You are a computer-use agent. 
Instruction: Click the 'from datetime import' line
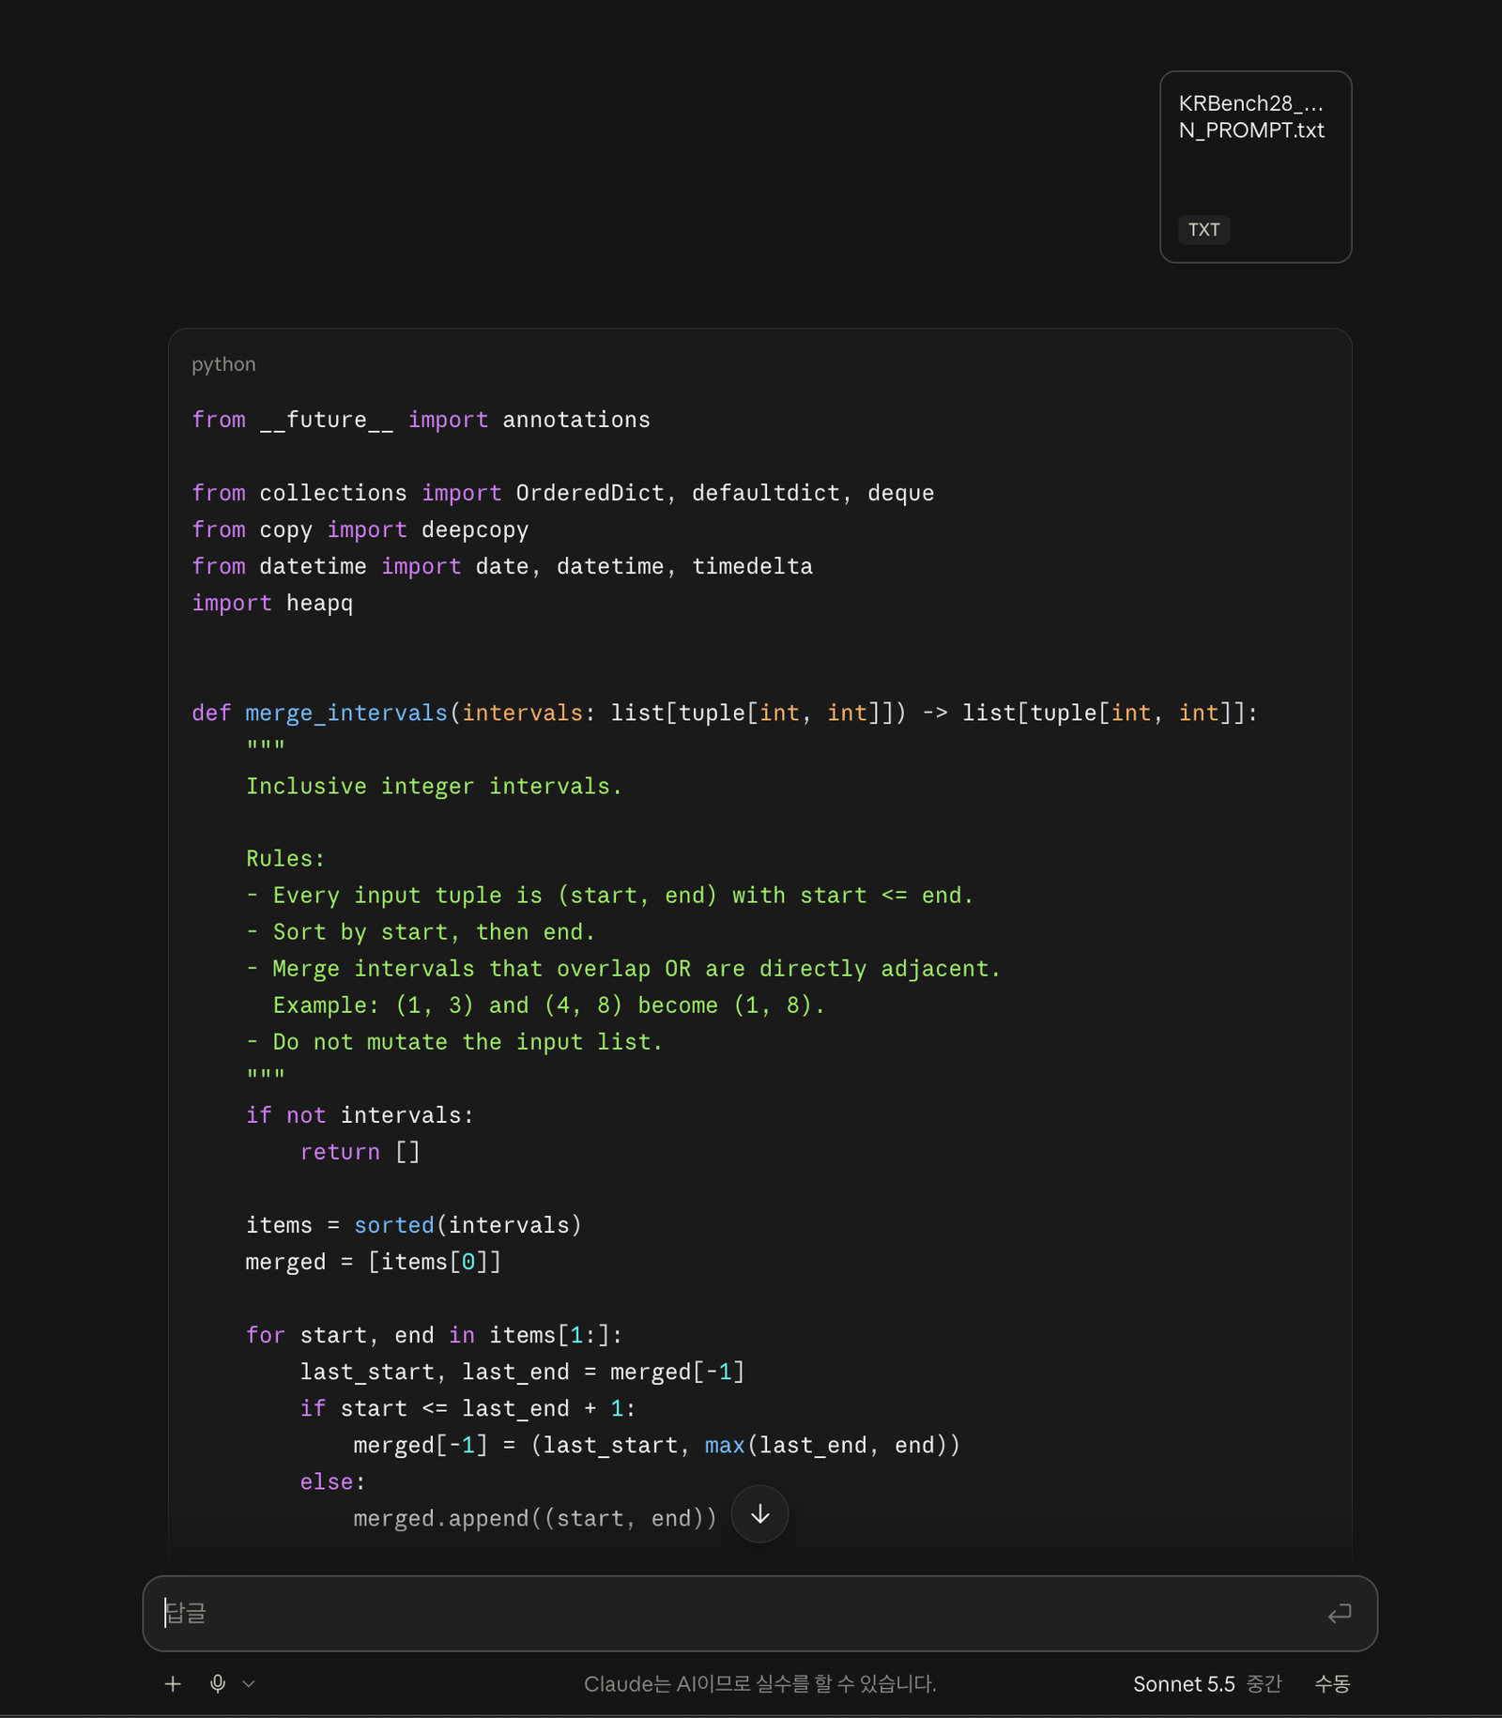point(502,566)
